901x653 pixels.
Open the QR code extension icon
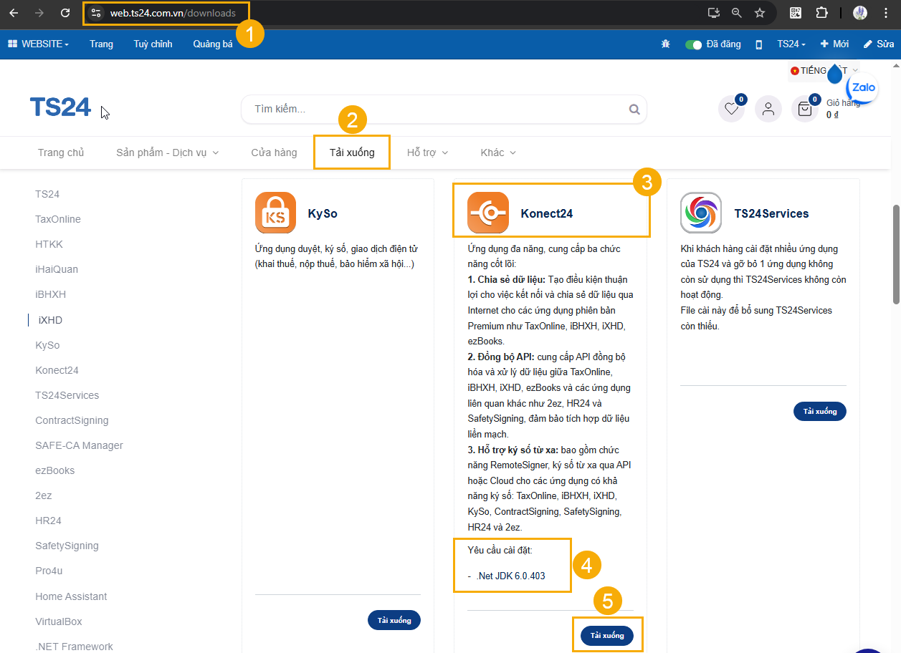coord(796,13)
